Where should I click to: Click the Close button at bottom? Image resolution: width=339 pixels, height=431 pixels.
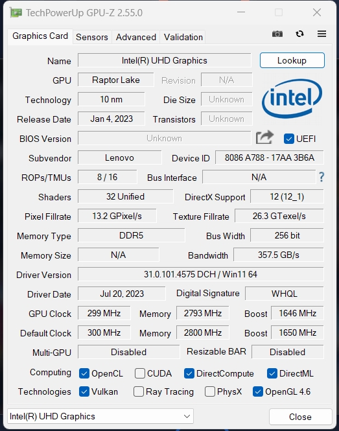tap(300, 417)
